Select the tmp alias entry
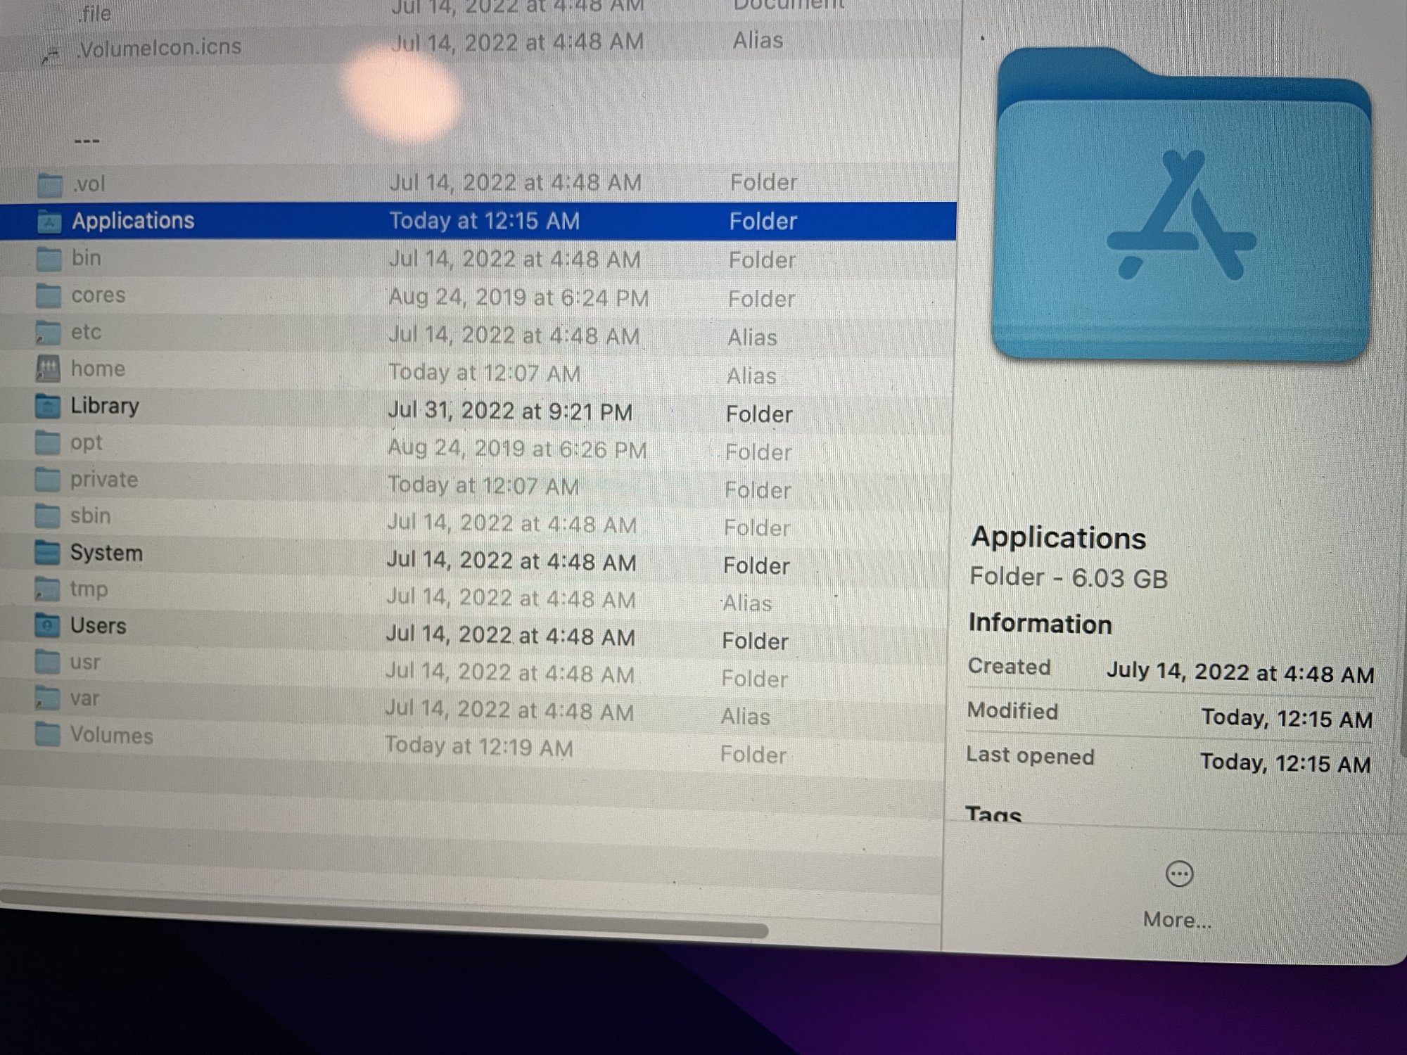The width and height of the screenshot is (1407, 1055). pyautogui.click(x=88, y=589)
